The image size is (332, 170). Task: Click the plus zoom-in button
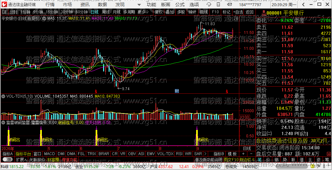(243, 154)
